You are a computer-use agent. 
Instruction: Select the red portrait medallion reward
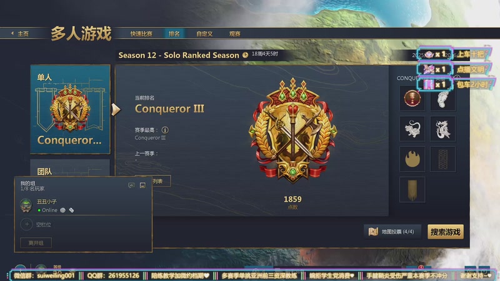tap(412, 99)
